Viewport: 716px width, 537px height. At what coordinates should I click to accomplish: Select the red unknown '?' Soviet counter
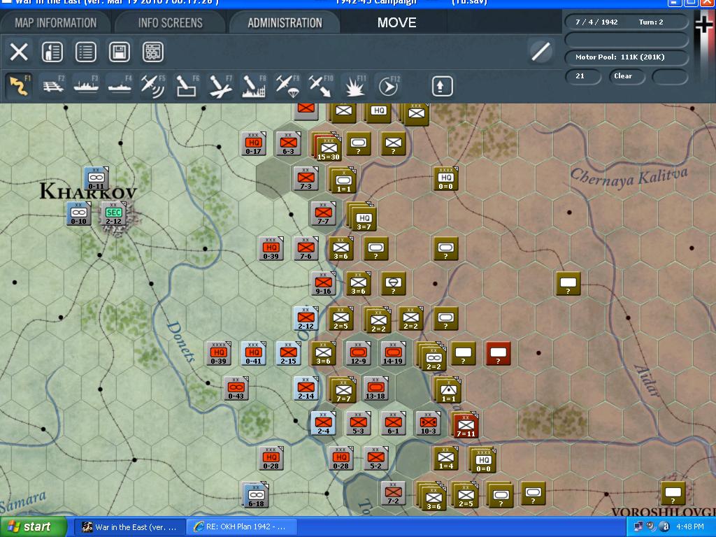tap(498, 354)
